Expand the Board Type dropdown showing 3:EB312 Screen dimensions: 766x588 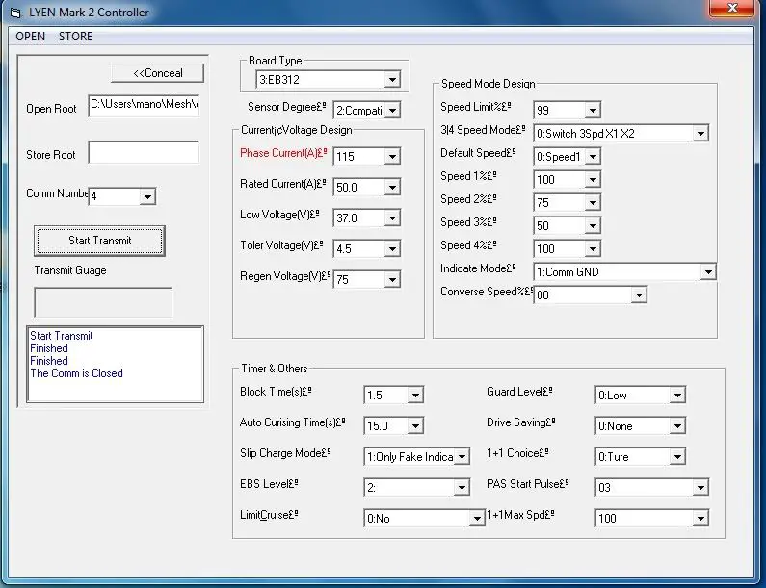[392, 80]
